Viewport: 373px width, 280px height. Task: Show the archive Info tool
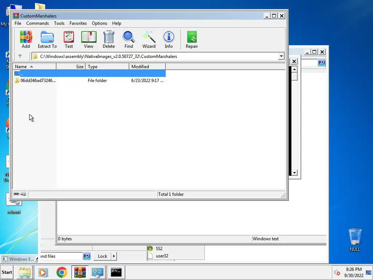click(x=169, y=39)
